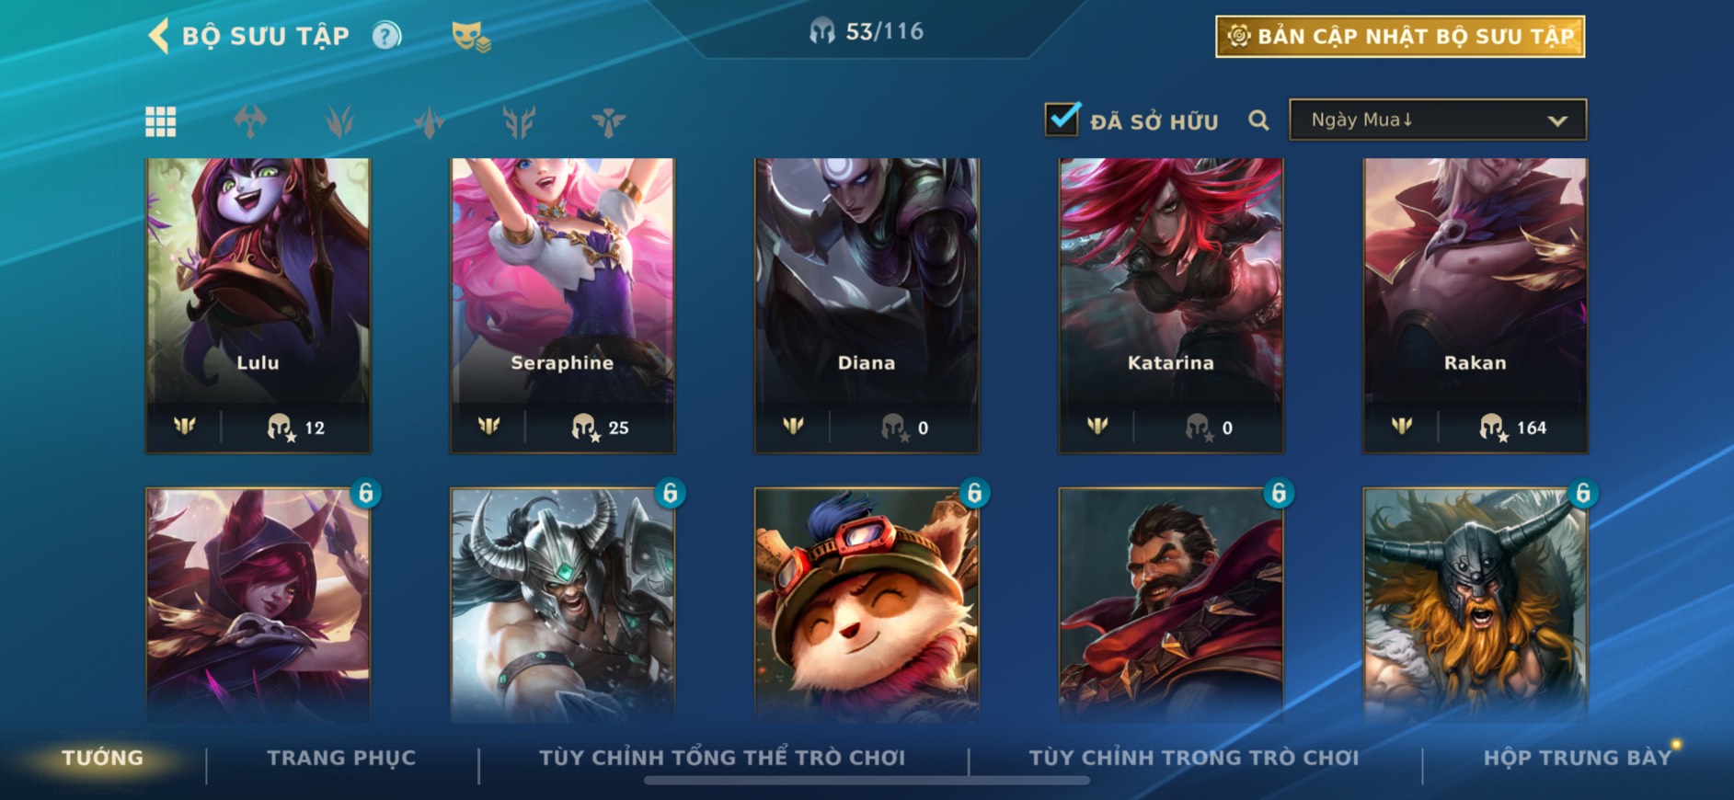Open the Katarina champion card
The image size is (1734, 800).
(x=1171, y=305)
